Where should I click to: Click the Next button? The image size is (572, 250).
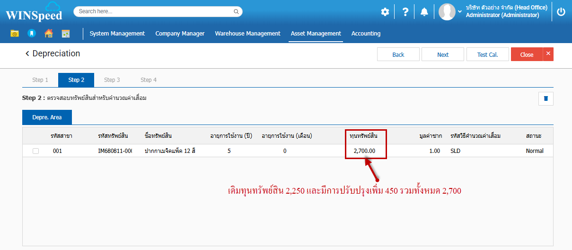pos(443,54)
